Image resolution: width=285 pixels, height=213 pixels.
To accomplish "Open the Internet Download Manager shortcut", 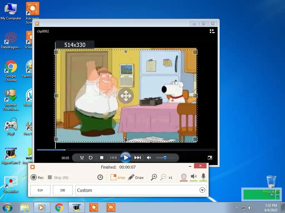I will pyautogui.click(x=11, y=100).
